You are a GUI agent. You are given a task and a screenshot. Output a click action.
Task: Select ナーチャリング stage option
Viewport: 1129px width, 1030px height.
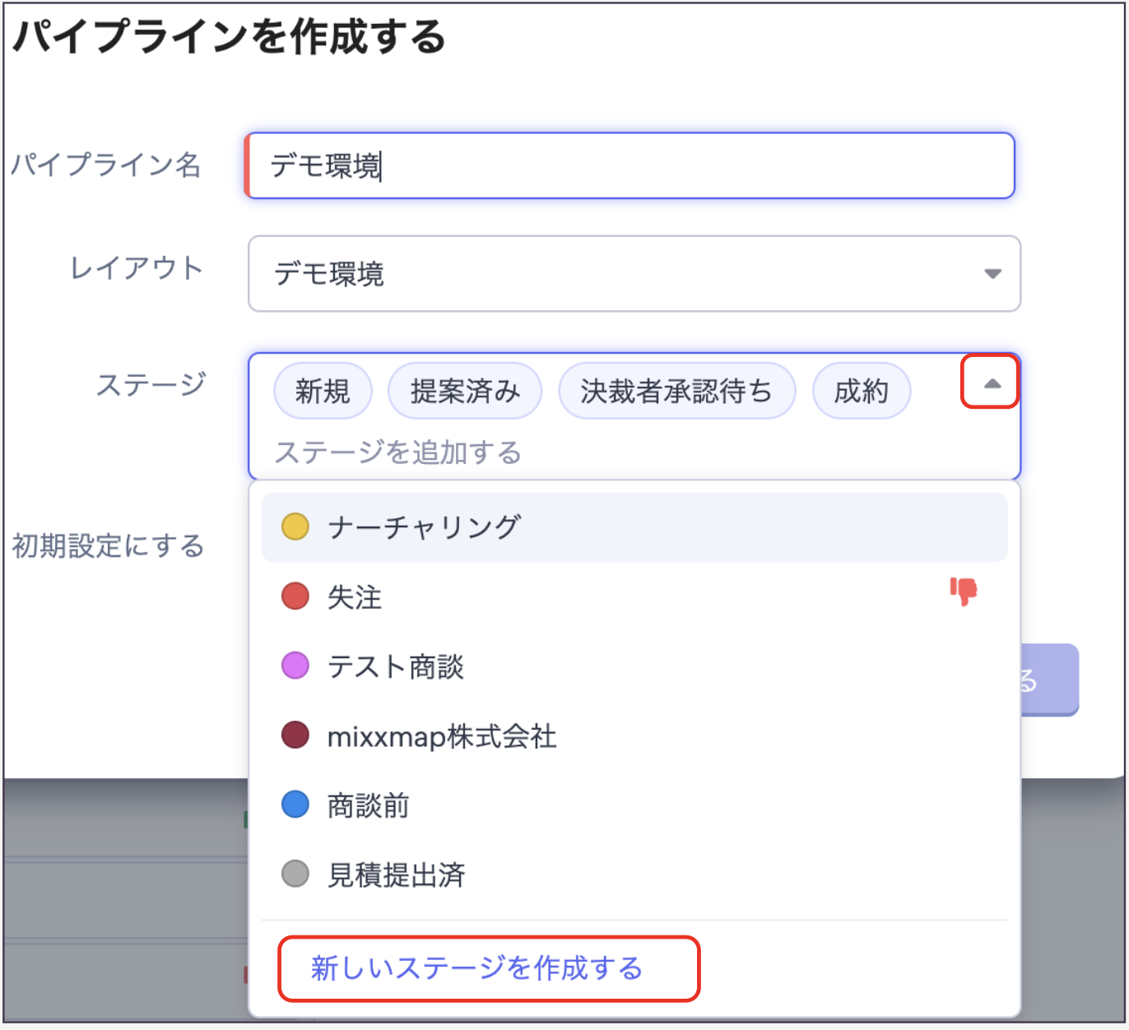coord(425,527)
